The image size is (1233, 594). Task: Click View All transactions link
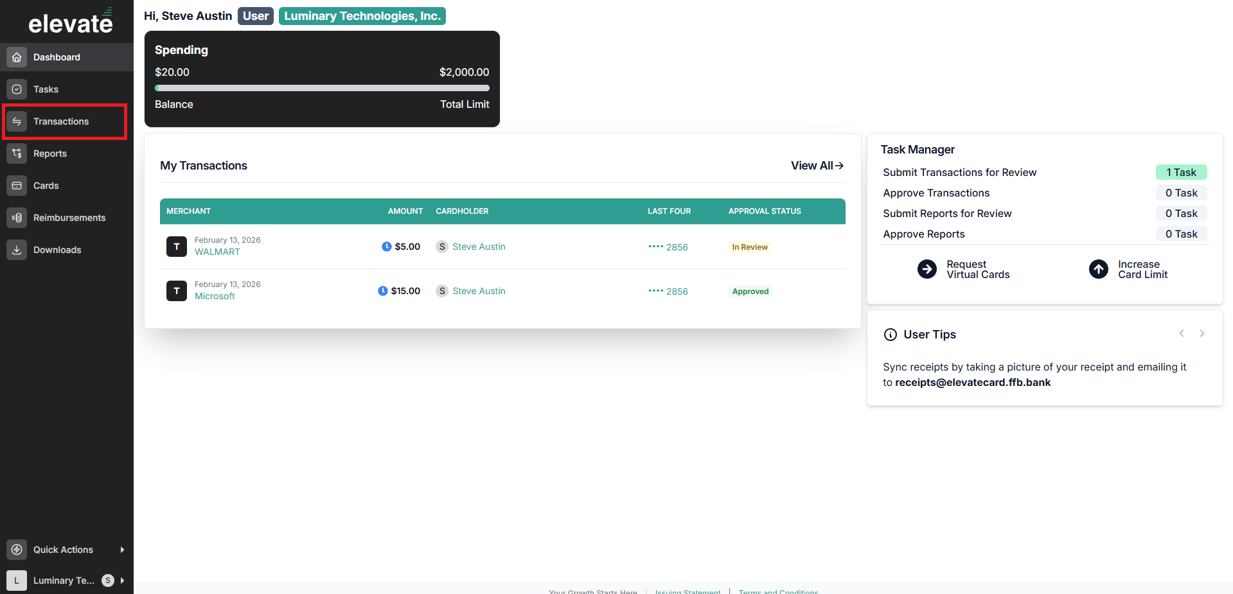[x=817, y=166]
